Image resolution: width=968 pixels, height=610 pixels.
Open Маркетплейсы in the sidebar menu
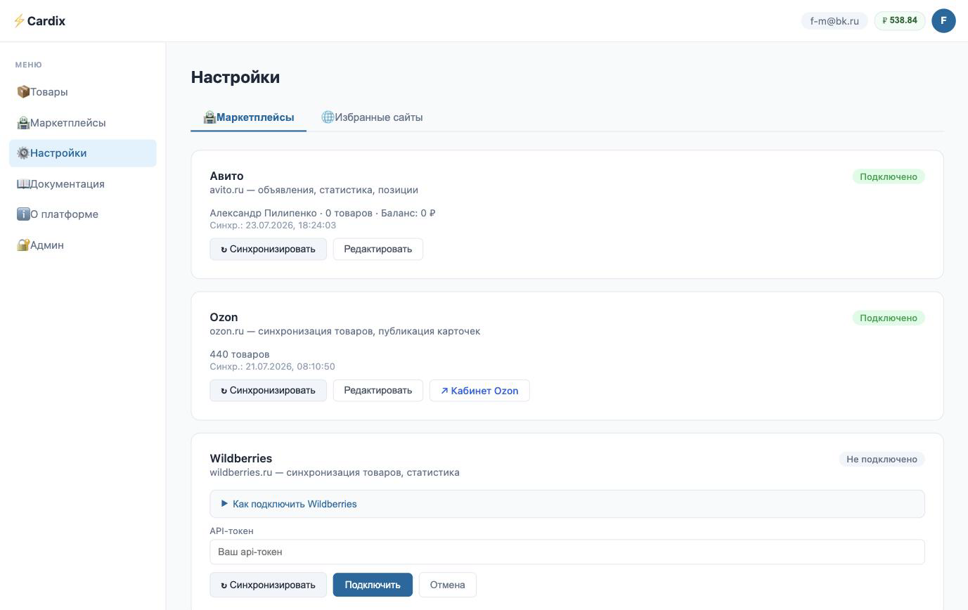point(83,123)
